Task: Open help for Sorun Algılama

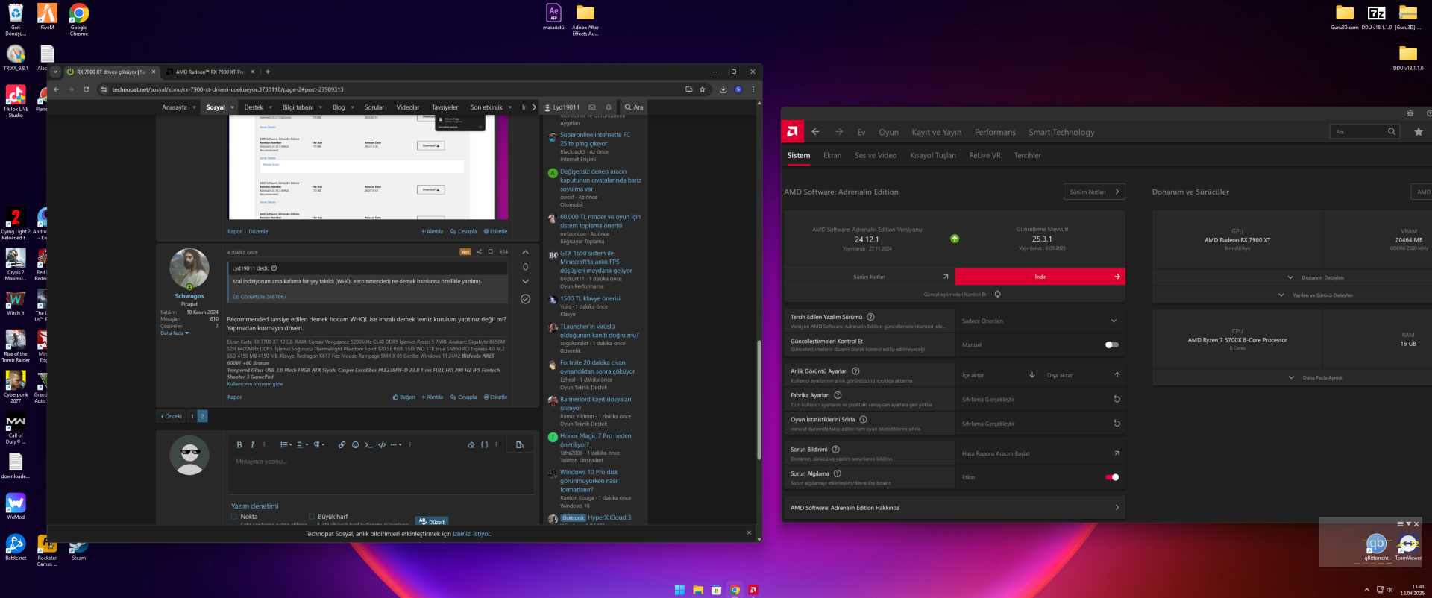Action: (837, 473)
